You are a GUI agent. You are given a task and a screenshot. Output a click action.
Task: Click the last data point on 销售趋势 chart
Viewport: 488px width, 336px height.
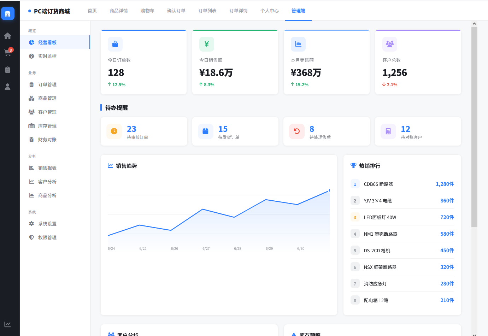tap(329, 190)
